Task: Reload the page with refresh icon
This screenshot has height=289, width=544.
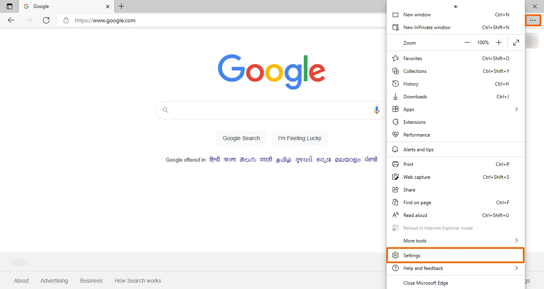Action: point(46,20)
